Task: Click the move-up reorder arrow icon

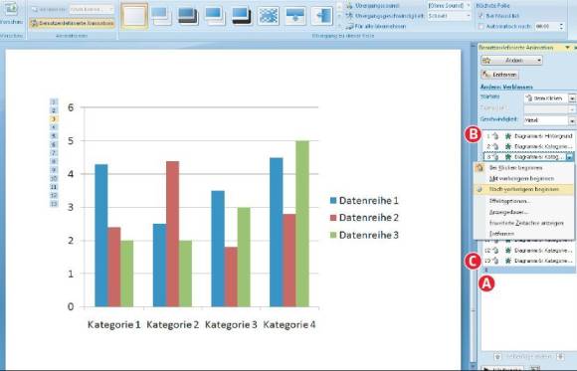Action: click(497, 357)
